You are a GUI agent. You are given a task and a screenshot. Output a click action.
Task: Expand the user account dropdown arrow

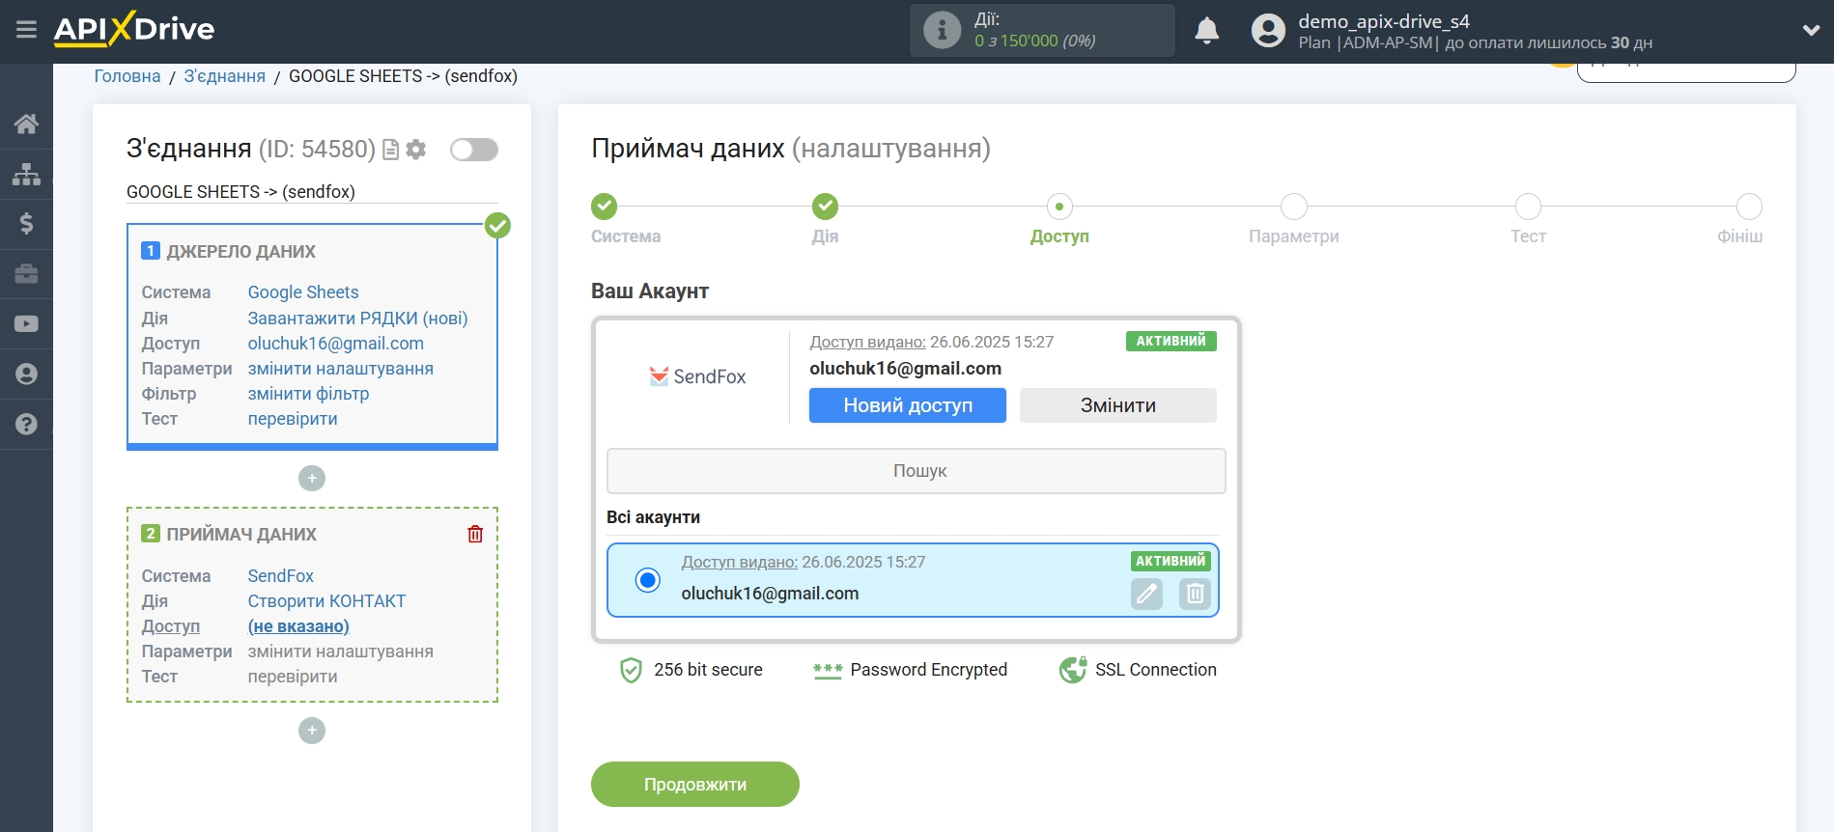coord(1811,31)
